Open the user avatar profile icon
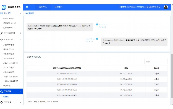 tap(166, 7)
